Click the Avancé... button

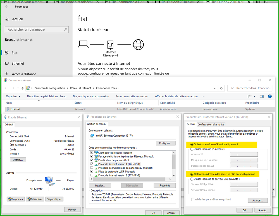[x=257, y=200]
